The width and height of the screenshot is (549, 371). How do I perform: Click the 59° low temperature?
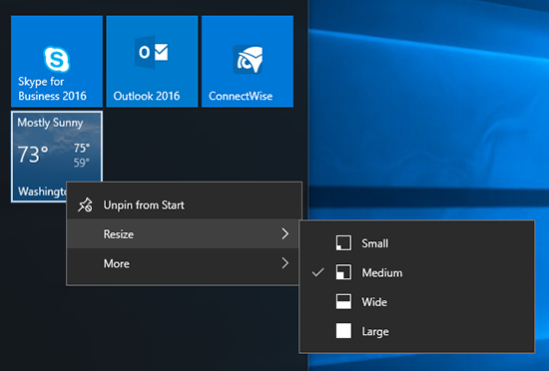82,163
